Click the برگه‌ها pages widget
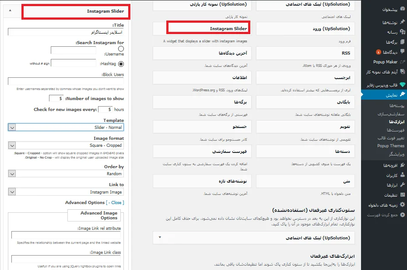407x270 pixels. click(202, 102)
